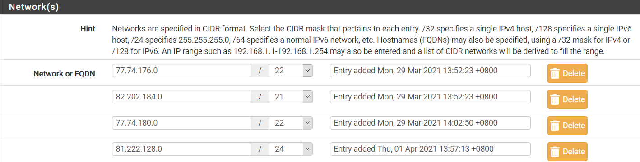Remove the 77.74.176.0 network row

[x=568, y=73]
